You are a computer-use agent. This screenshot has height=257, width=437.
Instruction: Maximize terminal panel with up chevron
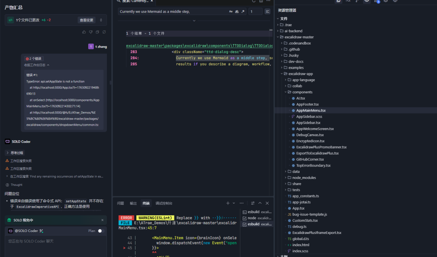click(x=260, y=203)
